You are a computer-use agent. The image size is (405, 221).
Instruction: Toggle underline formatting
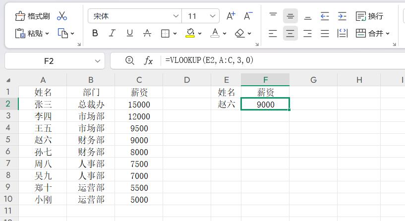tap(129, 33)
